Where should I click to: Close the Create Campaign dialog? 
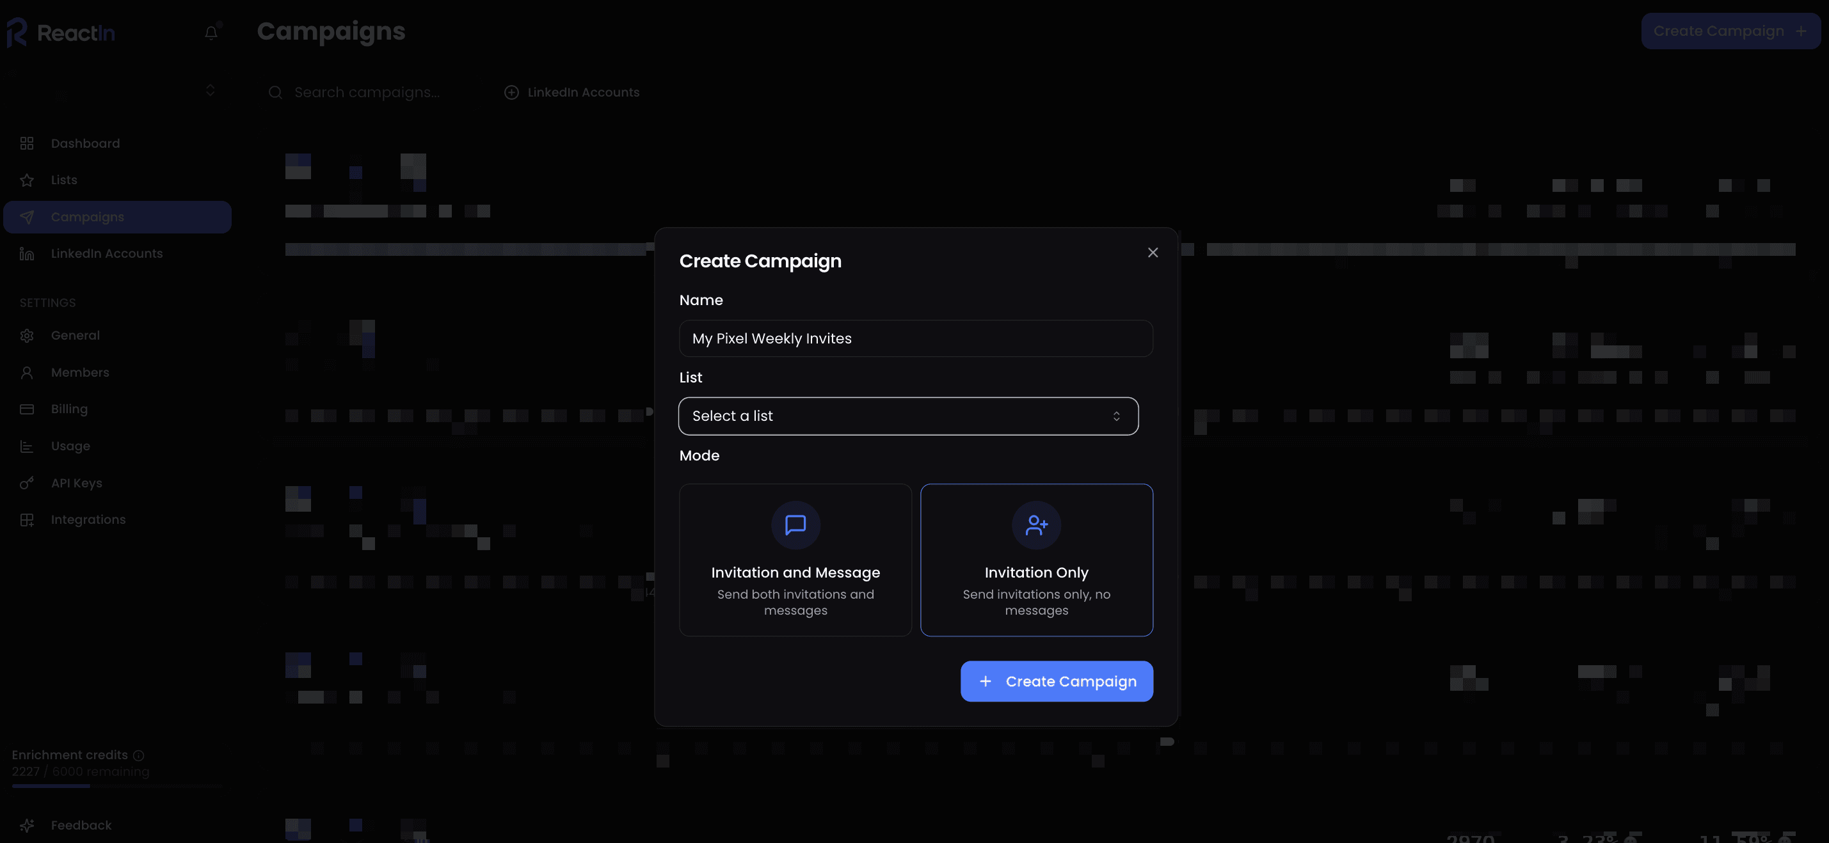(x=1153, y=253)
